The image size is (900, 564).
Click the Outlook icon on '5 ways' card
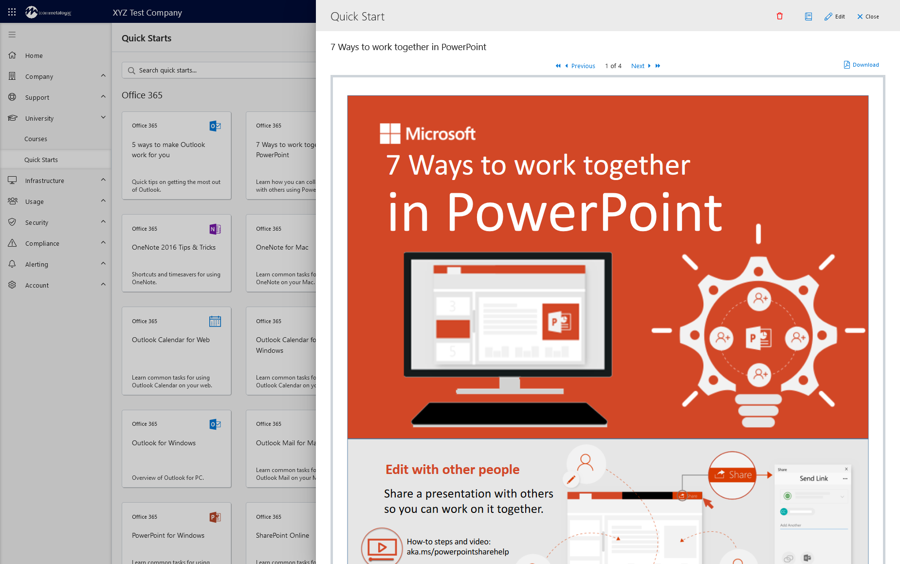(215, 126)
